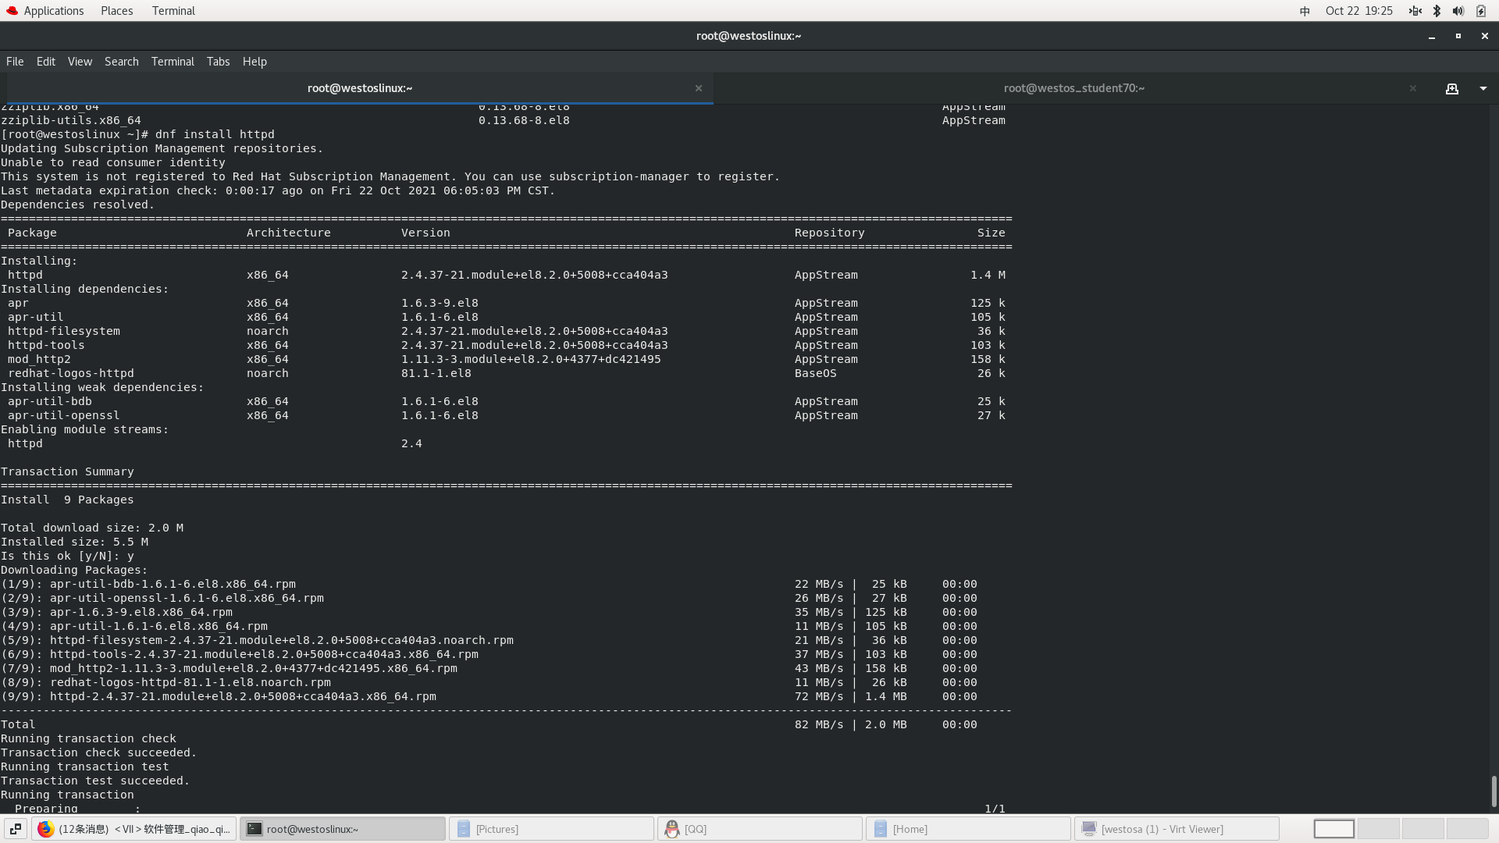The image size is (1499, 843).
Task: Switch to root@westos_student70 tab
Action: 1074,88
